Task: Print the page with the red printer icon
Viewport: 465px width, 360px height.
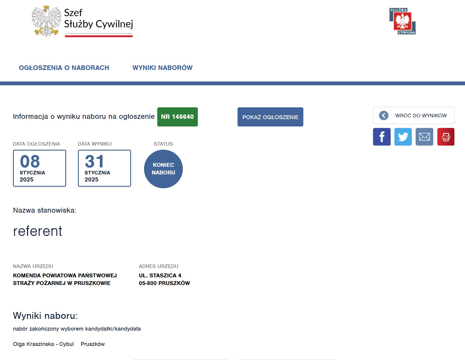Action: [446, 137]
